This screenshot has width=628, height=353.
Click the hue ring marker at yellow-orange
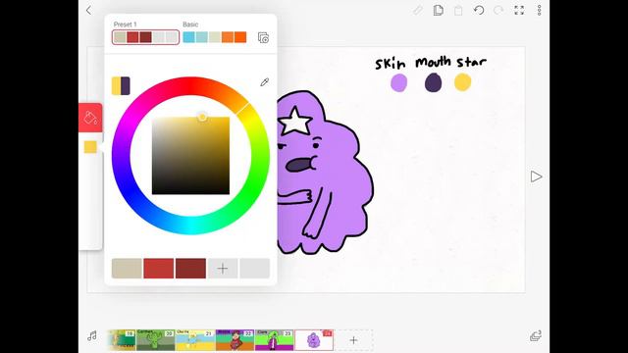point(242,108)
